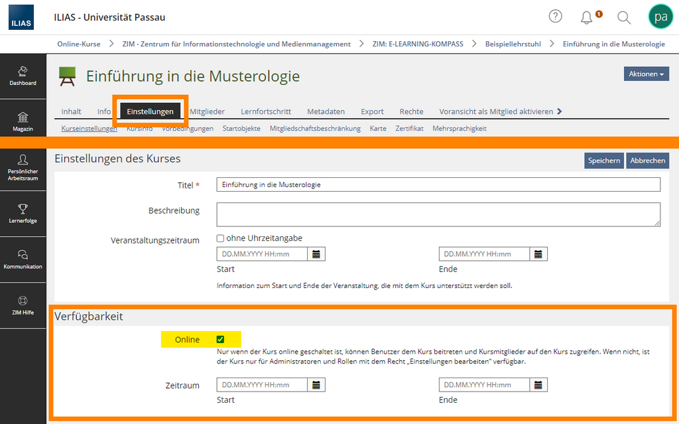Screen dimensions: 679x424
Task: Open calendar picker for Zeitraum Ende
Action: coord(538,385)
